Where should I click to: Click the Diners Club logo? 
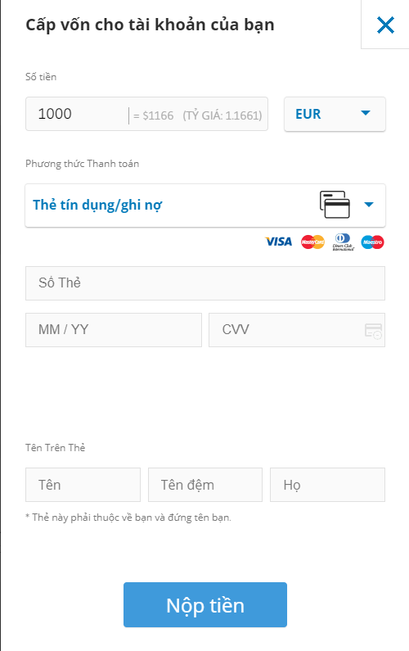point(343,242)
